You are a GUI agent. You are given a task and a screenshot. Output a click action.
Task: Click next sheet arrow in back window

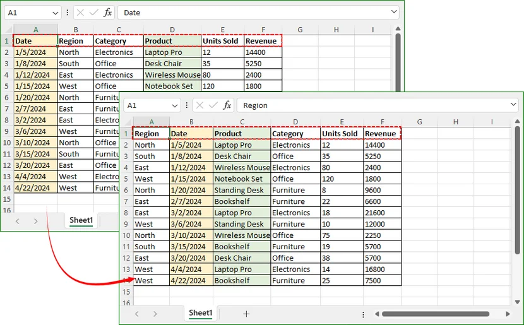(x=36, y=221)
